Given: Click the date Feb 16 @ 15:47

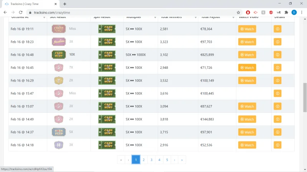Looking at the screenshot, I should (22, 93).
